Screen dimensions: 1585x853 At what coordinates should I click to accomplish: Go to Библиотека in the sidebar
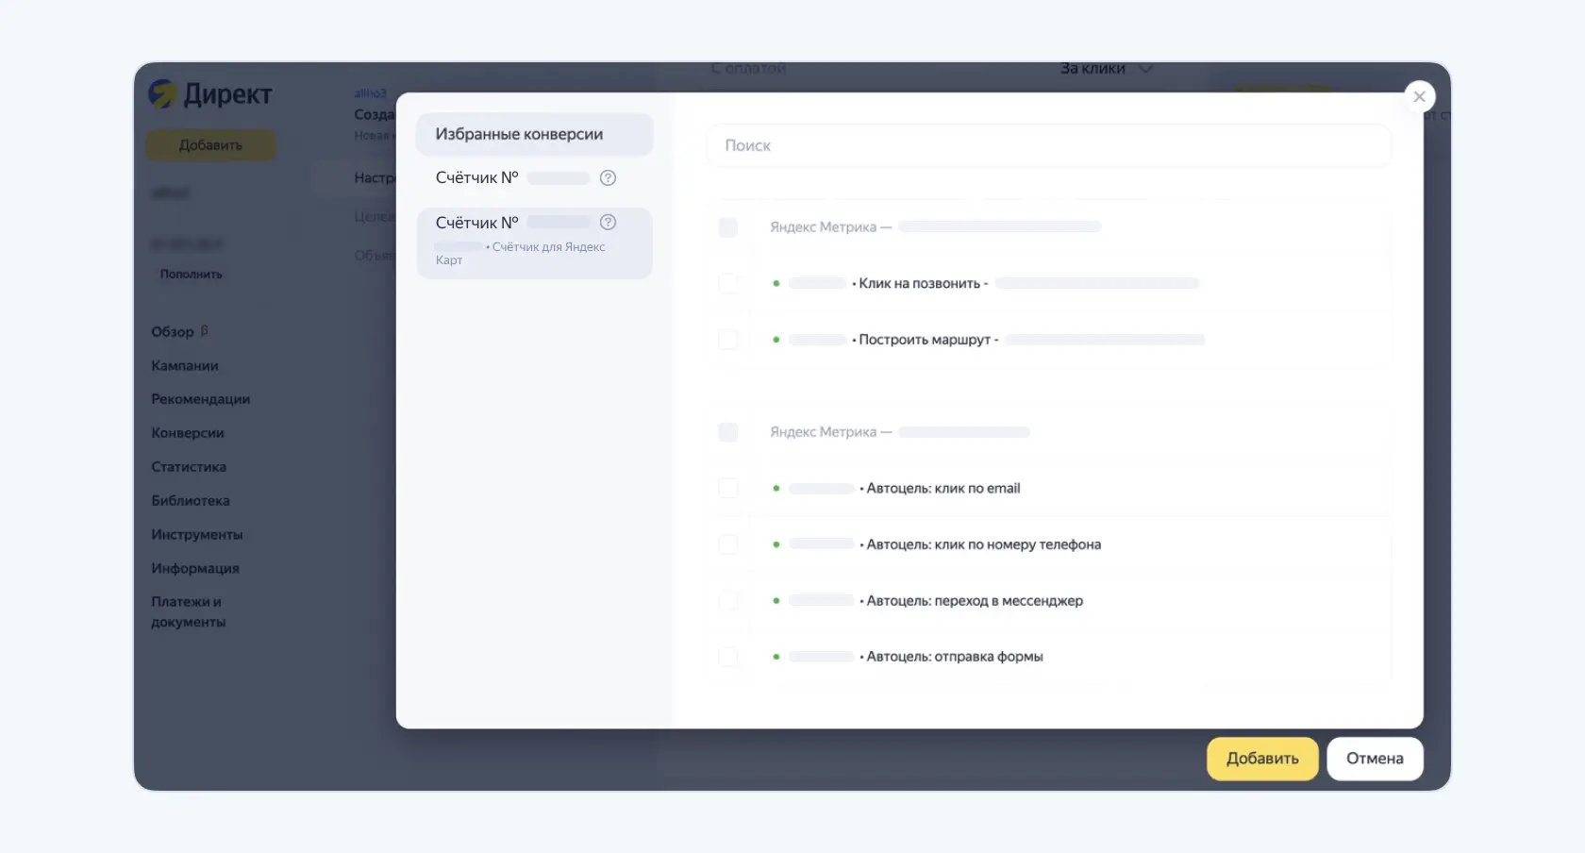191,501
